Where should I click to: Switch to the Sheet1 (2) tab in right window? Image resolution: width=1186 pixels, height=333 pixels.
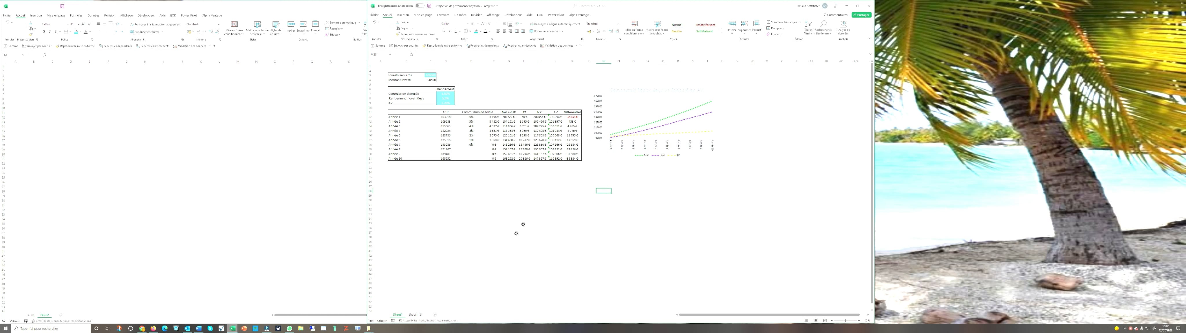pyautogui.click(x=415, y=314)
